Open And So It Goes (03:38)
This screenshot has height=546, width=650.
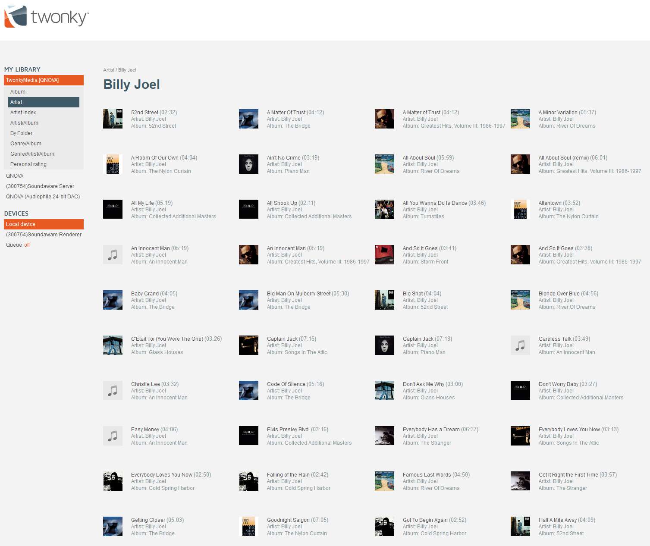(x=556, y=248)
